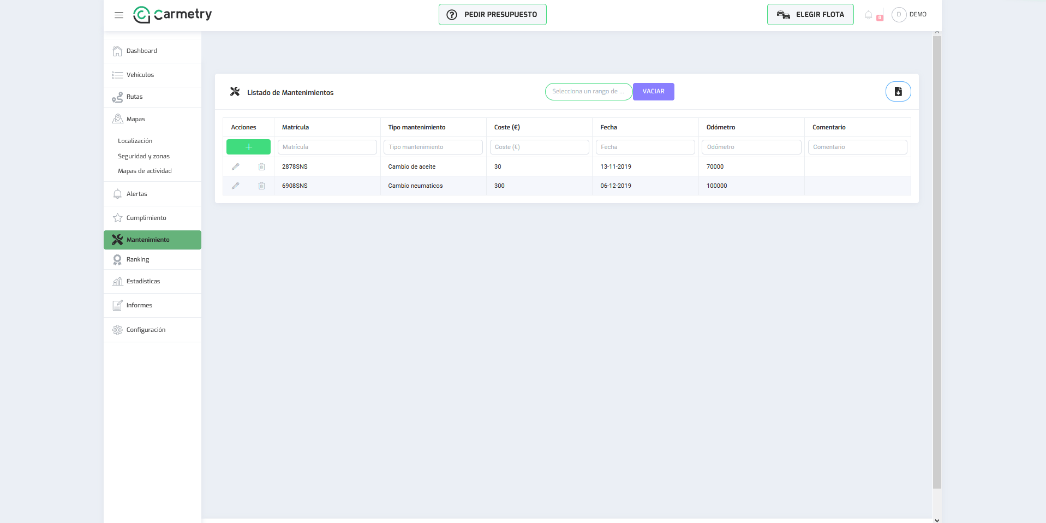1046x523 pixels.
Task: Select Mantenimiento in the sidebar
Action: coord(152,240)
